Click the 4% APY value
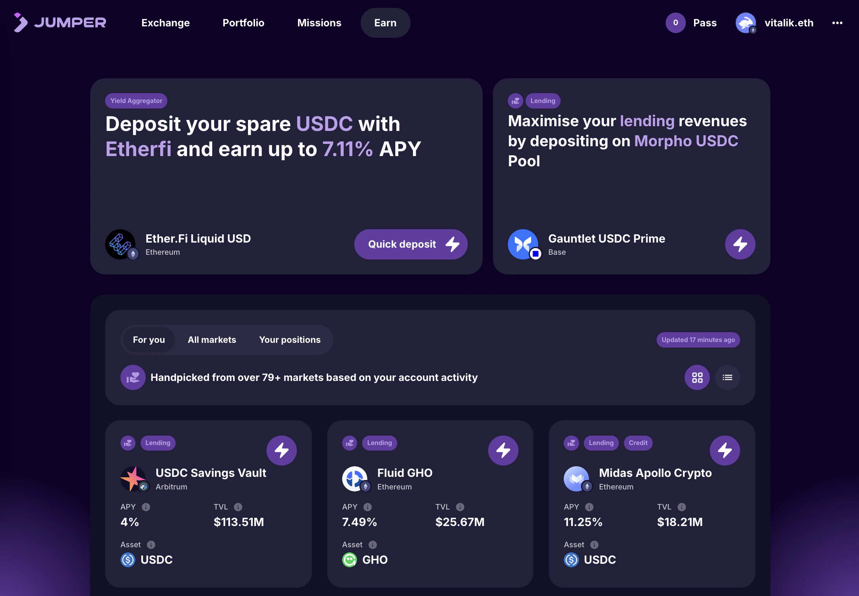859x596 pixels. coord(130,522)
